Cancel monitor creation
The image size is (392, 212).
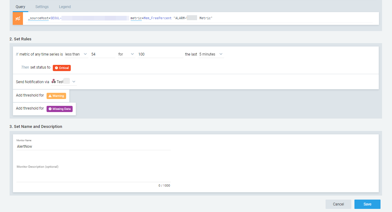[338, 204]
